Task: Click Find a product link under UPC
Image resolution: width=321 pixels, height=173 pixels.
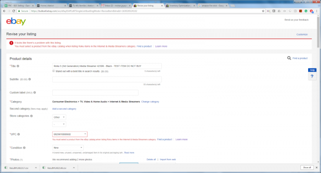Action: pos(165,139)
